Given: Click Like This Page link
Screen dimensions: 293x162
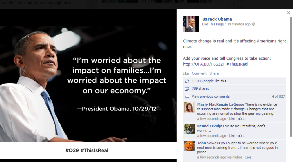Looking at the screenshot, I should tap(213, 24).
